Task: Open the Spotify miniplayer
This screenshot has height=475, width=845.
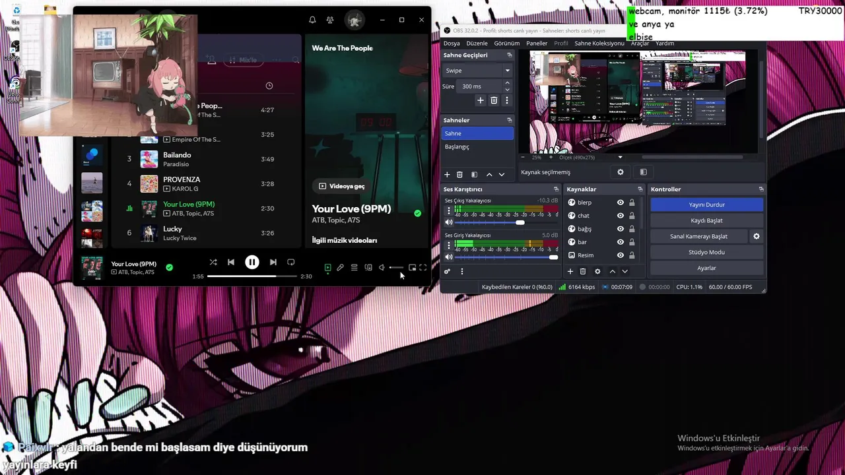Action: pos(412,267)
